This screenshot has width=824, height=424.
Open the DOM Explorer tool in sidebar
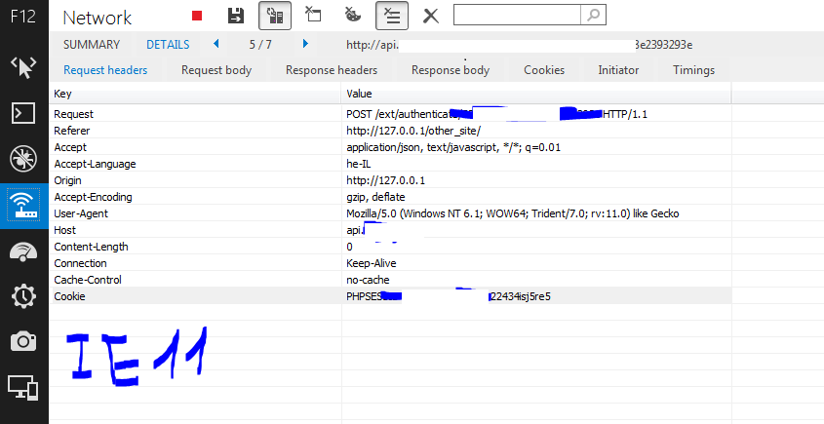23,67
